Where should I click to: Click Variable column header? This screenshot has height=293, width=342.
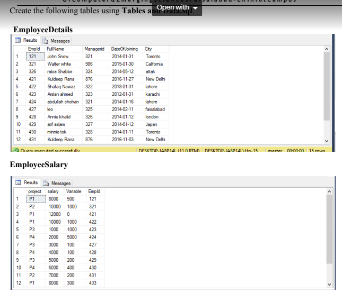coord(75,191)
